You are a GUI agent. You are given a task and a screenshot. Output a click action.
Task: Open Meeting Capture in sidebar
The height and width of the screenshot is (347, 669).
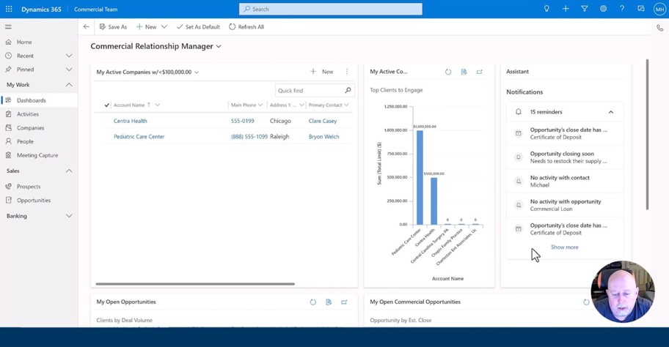39,155
